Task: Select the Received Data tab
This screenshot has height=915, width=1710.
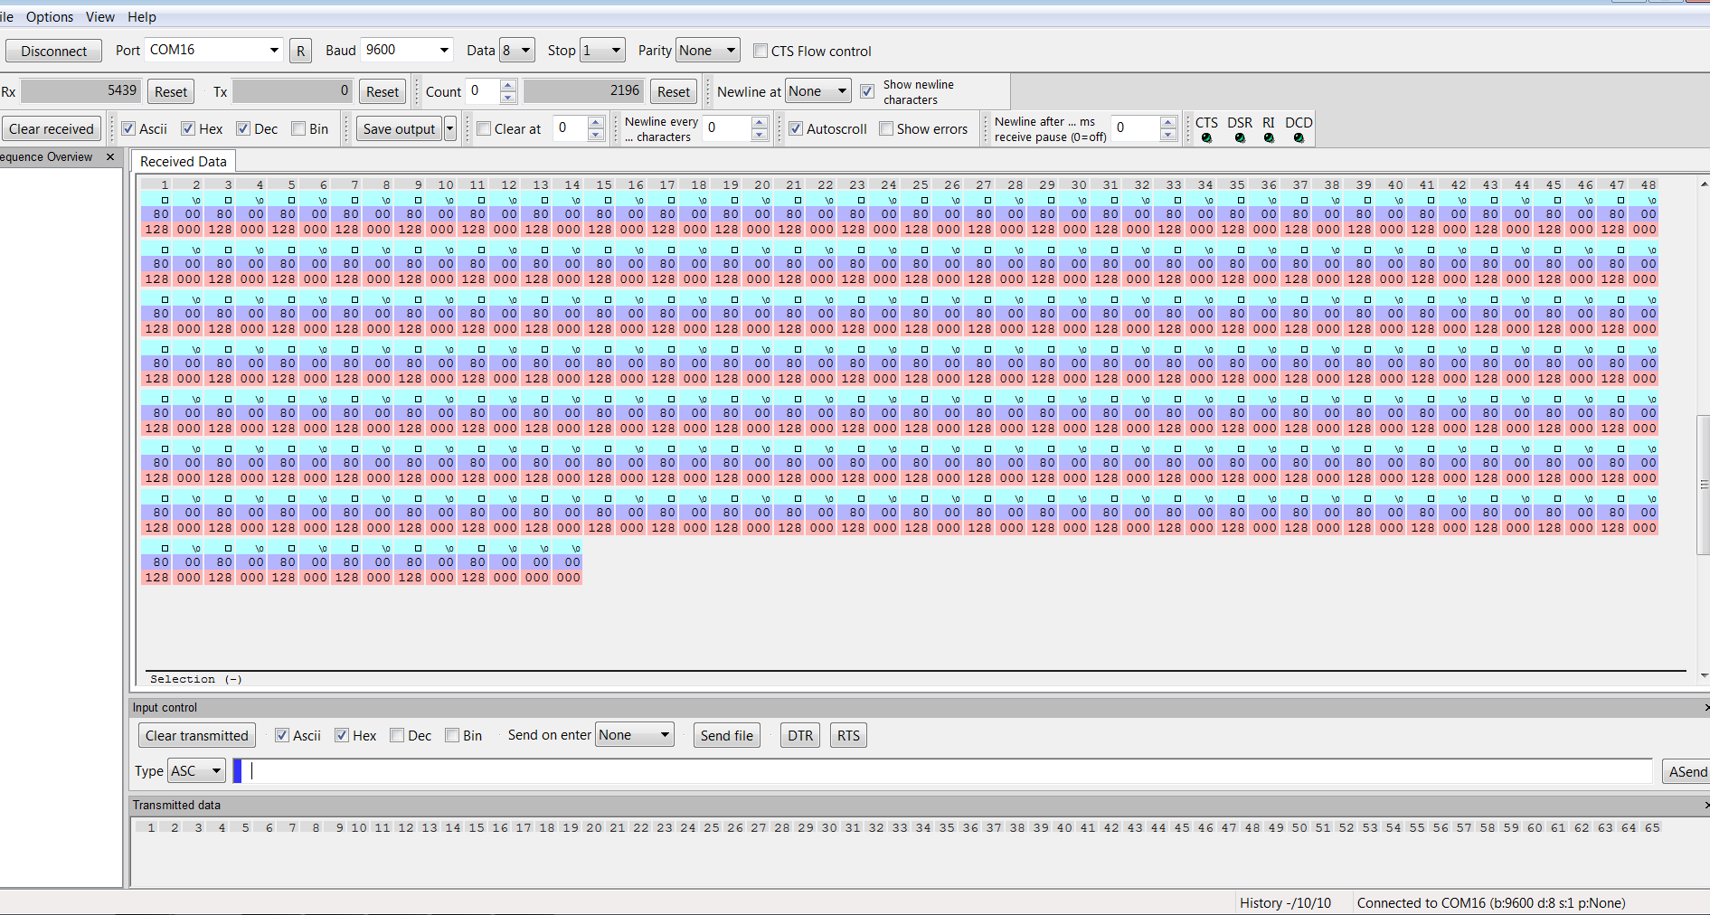Action: [184, 162]
